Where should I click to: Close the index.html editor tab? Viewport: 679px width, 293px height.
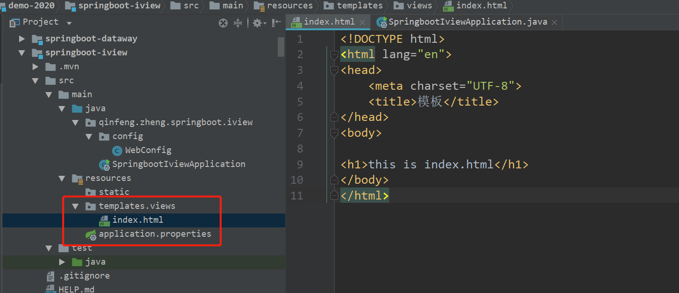click(364, 22)
